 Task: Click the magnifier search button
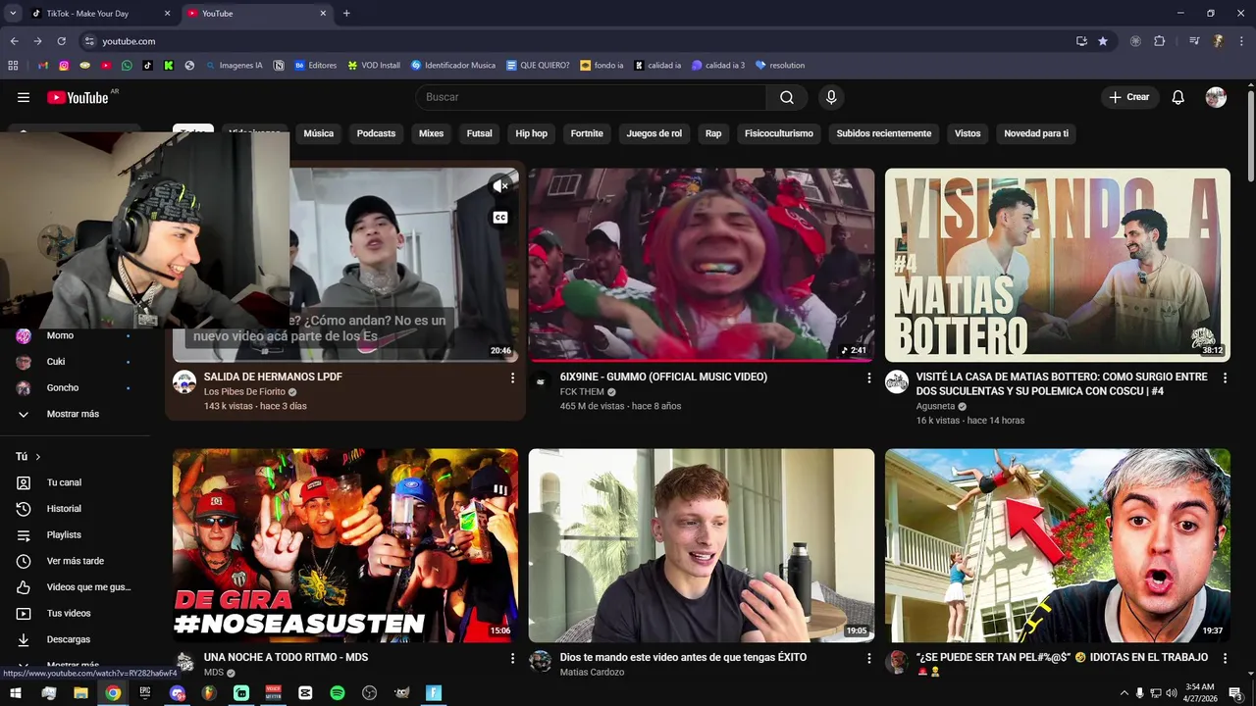point(787,97)
